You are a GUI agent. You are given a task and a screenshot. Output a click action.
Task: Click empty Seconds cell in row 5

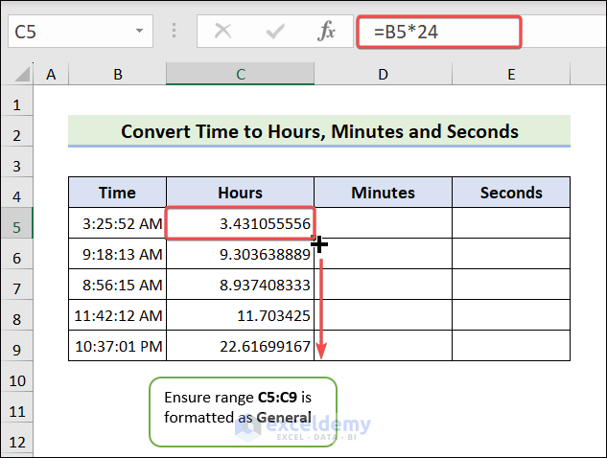[511, 223]
